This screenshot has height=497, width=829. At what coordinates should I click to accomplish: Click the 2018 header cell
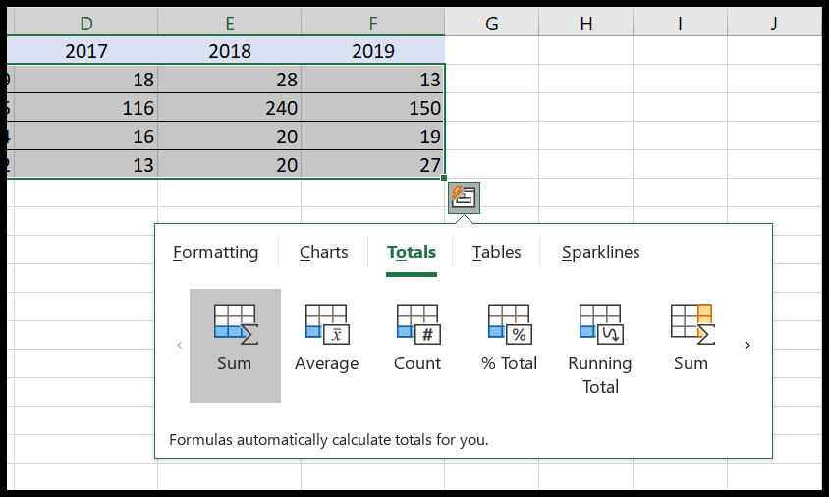point(230,51)
